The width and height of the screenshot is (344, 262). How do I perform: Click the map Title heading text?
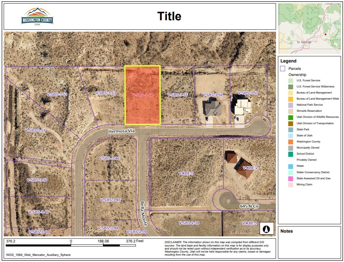tap(169, 16)
